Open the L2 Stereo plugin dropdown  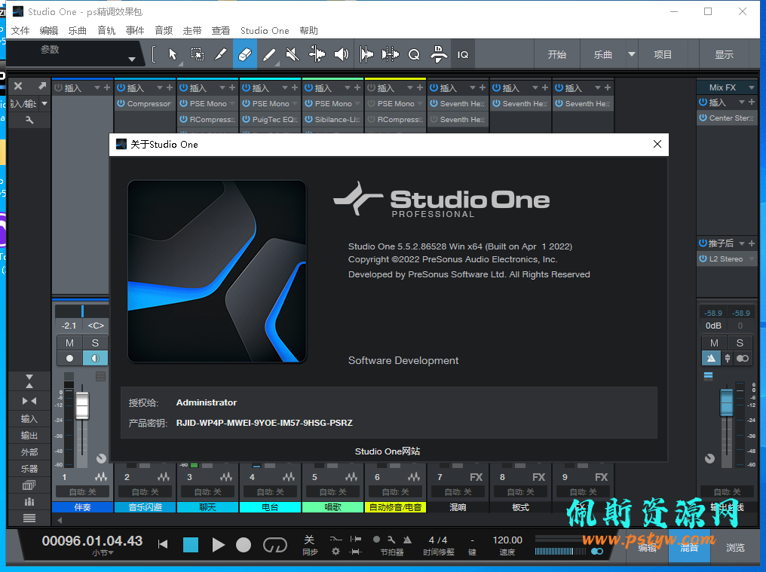click(752, 259)
